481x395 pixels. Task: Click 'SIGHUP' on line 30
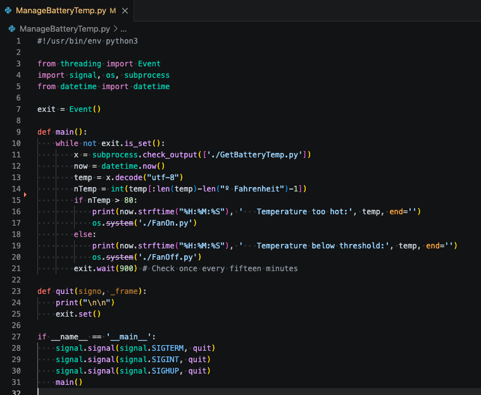(165, 371)
